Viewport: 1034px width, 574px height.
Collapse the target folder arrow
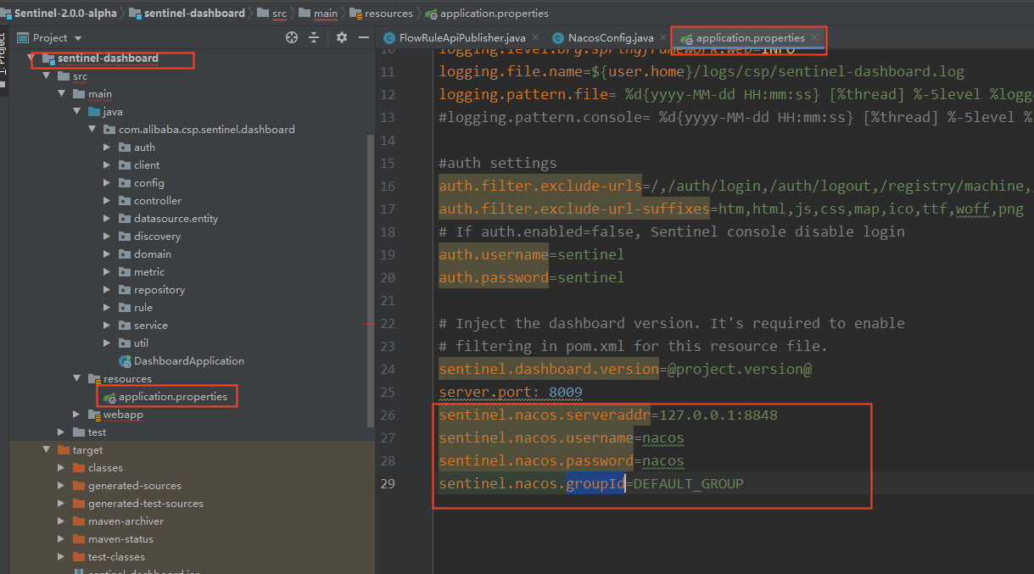tap(46, 450)
